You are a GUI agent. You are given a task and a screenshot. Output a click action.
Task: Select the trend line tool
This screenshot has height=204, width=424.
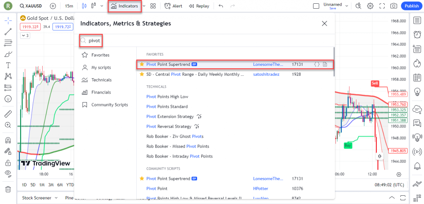click(8, 31)
